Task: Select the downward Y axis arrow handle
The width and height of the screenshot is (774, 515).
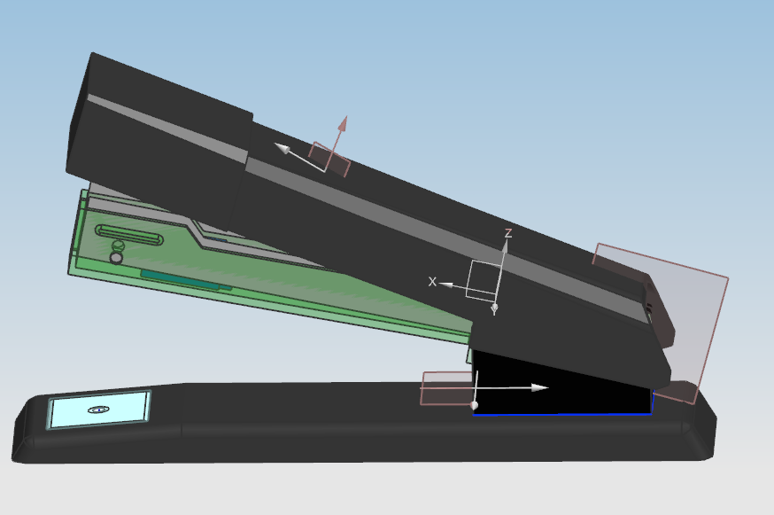Action: coord(494,305)
